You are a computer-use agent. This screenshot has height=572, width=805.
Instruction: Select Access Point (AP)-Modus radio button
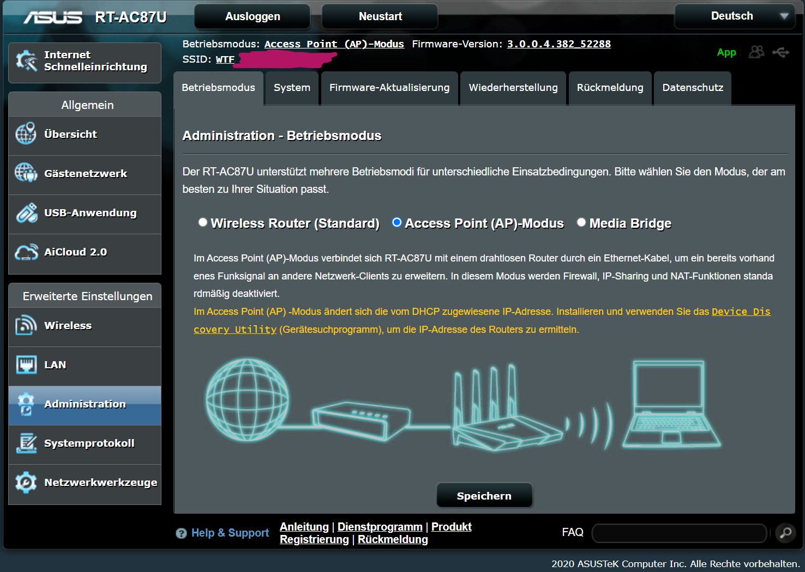point(397,222)
